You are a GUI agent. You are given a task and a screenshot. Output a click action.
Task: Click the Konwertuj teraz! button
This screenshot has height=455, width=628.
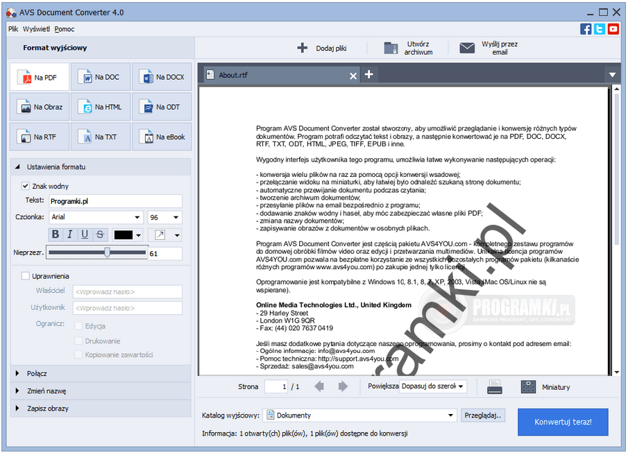coord(563,422)
